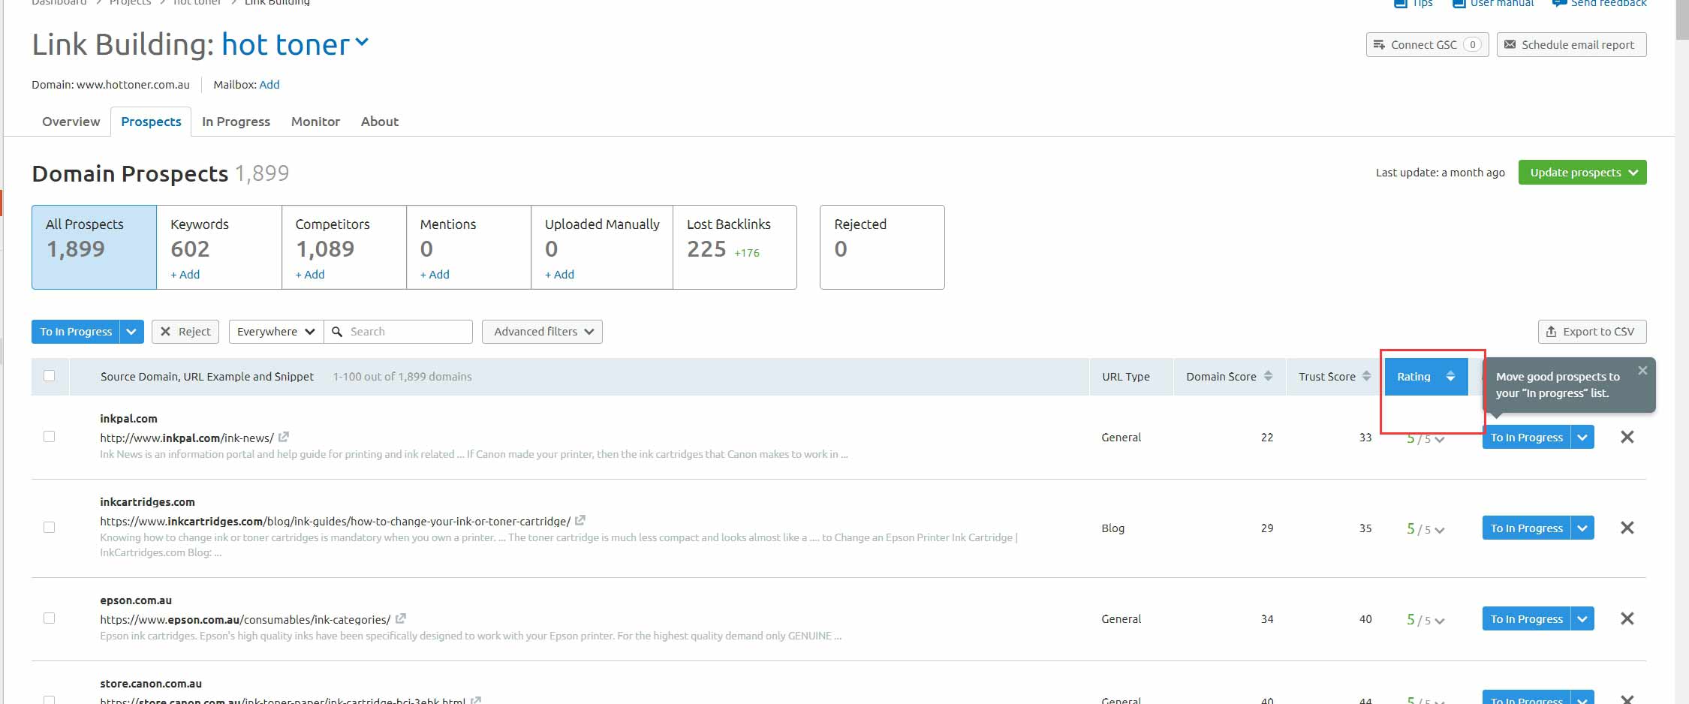The height and width of the screenshot is (704, 1689).
Task: Open inkcartridges.com URL external link icon
Action: [x=580, y=520]
